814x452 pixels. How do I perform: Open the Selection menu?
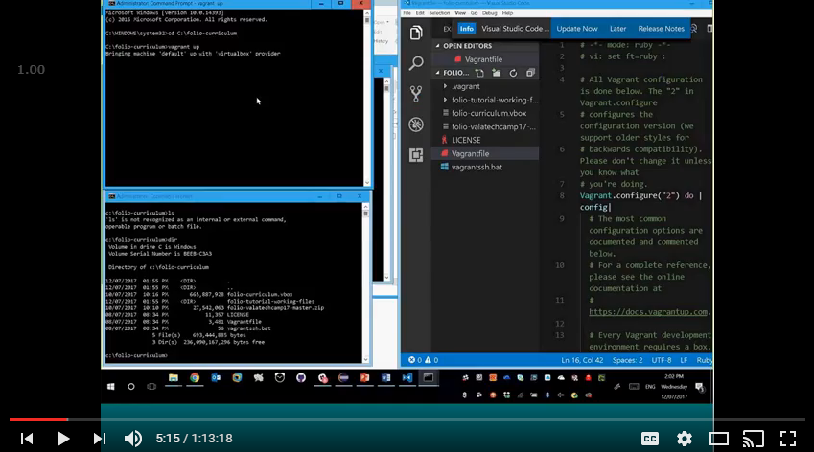pos(439,13)
